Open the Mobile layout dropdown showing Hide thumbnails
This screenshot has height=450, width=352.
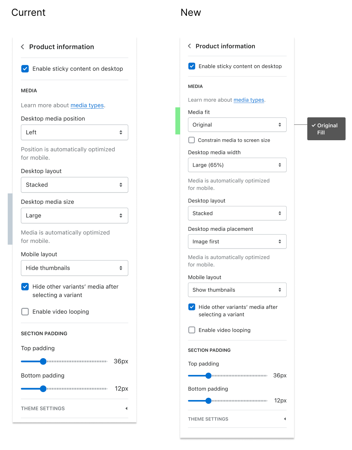[x=74, y=268]
